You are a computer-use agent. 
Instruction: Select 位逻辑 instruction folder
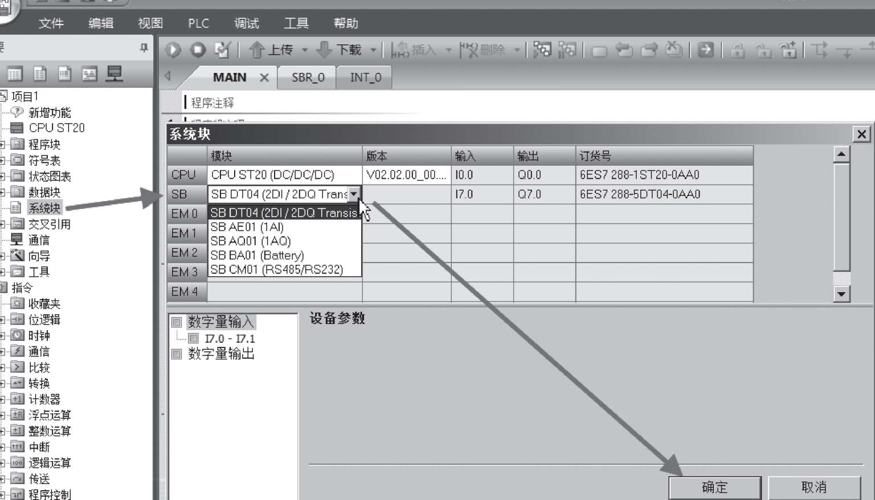tap(44, 320)
